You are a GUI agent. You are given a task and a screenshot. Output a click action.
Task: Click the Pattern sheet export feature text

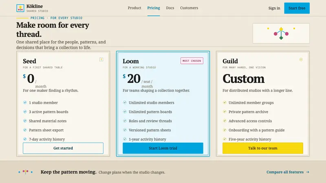(46, 130)
